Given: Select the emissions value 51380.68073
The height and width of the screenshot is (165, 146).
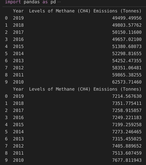Looking at the screenshot, I should [x=127, y=46].
